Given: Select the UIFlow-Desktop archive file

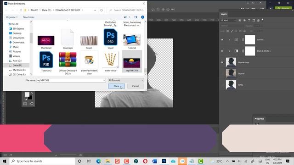Looking at the screenshot, I should tap(68, 63).
